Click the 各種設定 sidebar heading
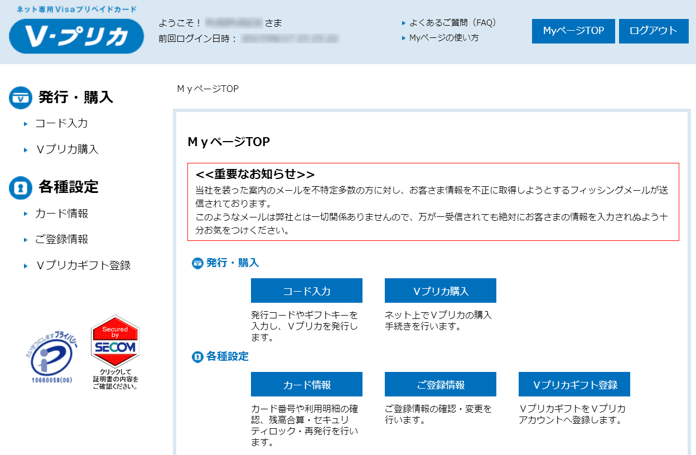 pyautogui.click(x=69, y=187)
